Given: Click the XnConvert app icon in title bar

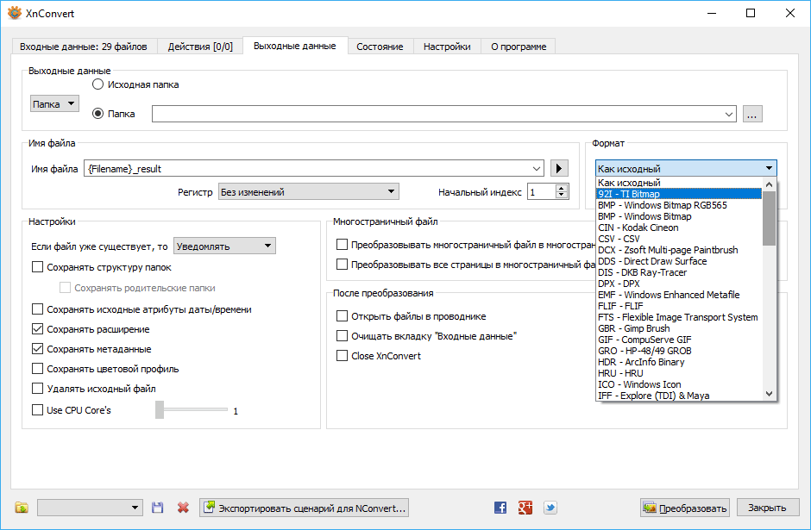Looking at the screenshot, I should [x=15, y=14].
